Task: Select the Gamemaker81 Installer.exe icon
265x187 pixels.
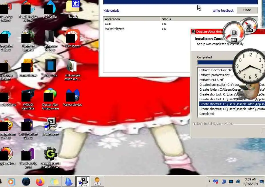Action: 50,158
